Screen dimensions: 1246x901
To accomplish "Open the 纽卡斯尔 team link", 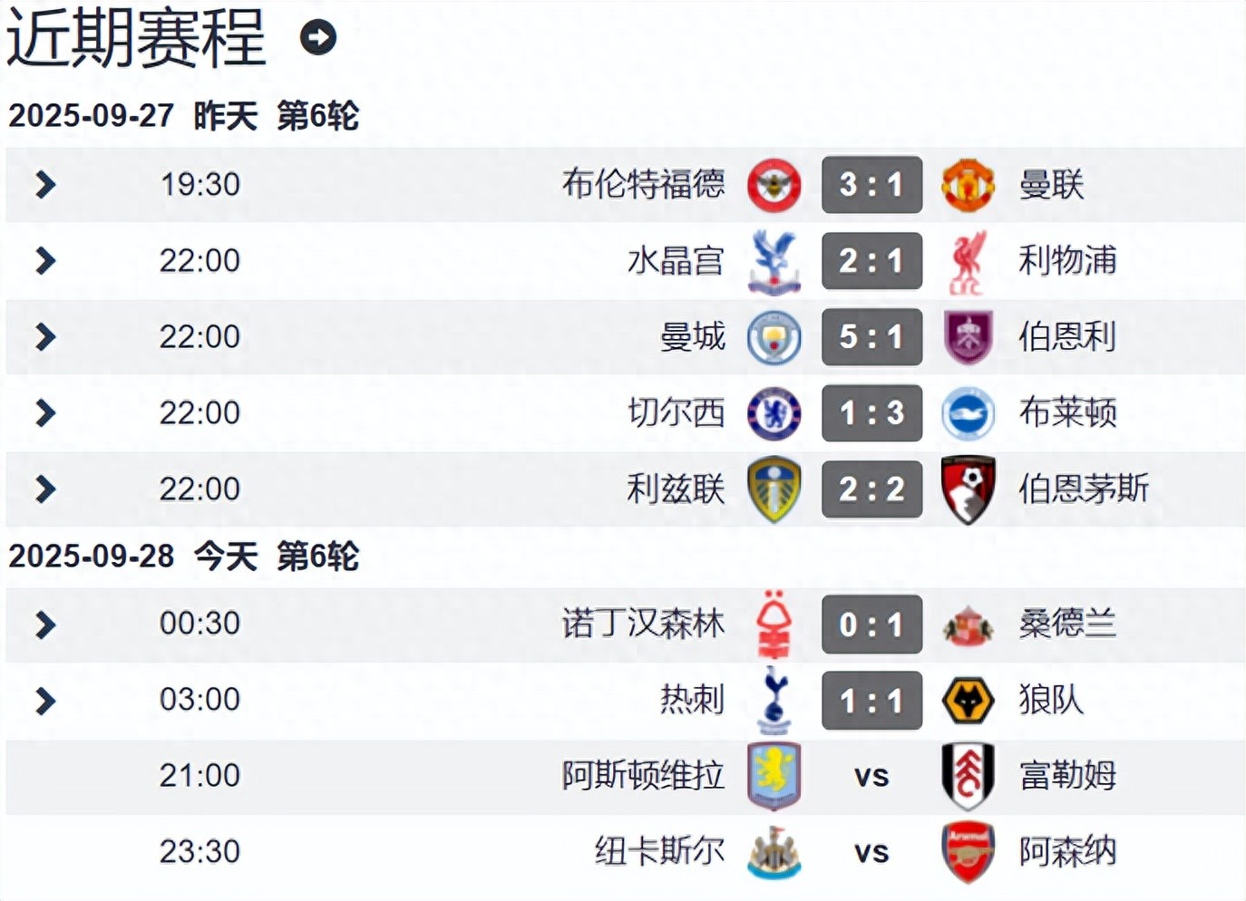I will [659, 852].
